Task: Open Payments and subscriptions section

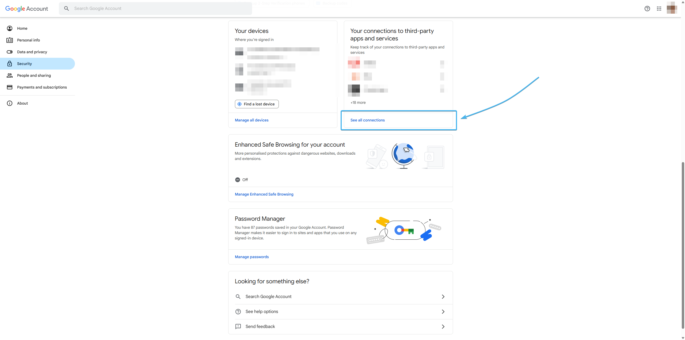Action: point(37,87)
